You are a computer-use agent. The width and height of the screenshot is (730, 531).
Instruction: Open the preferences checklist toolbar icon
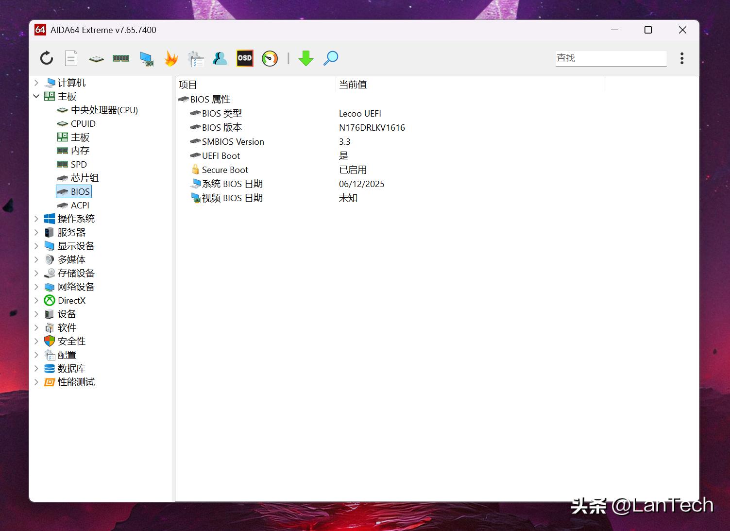pyautogui.click(x=196, y=59)
